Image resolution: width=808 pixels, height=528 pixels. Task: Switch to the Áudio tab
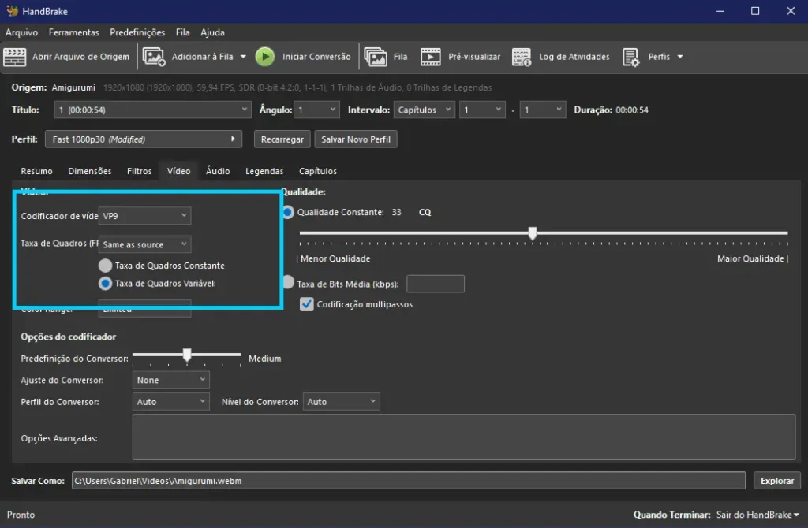point(218,171)
